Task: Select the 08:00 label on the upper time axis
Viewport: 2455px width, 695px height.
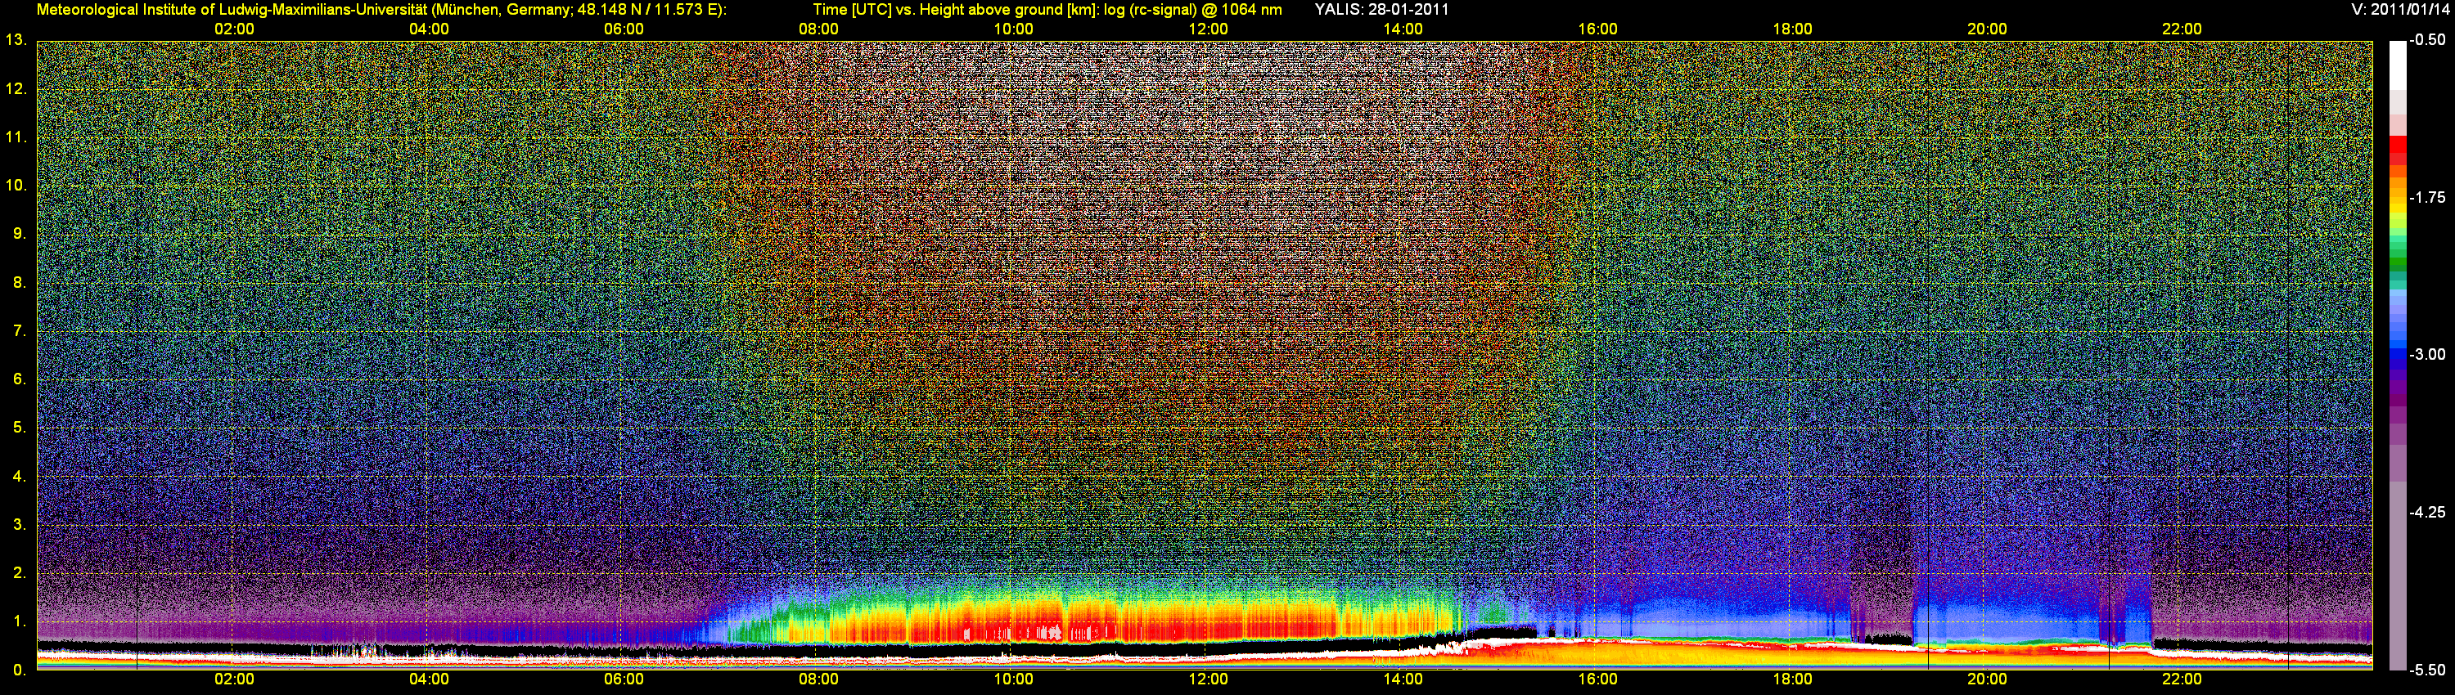Action: pyautogui.click(x=818, y=29)
